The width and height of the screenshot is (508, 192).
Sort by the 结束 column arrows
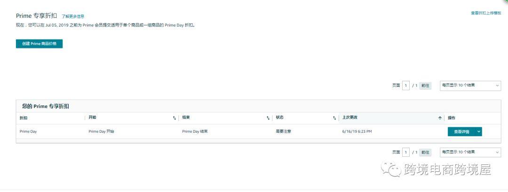(268, 118)
